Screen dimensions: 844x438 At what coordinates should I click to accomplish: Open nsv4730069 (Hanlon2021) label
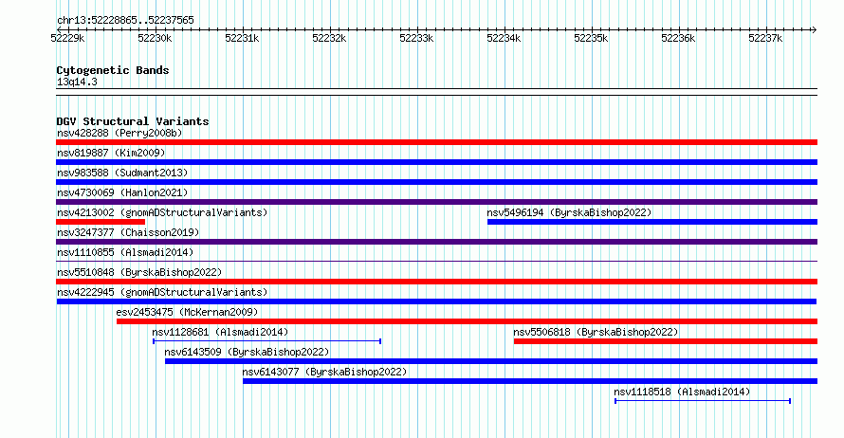click(122, 192)
